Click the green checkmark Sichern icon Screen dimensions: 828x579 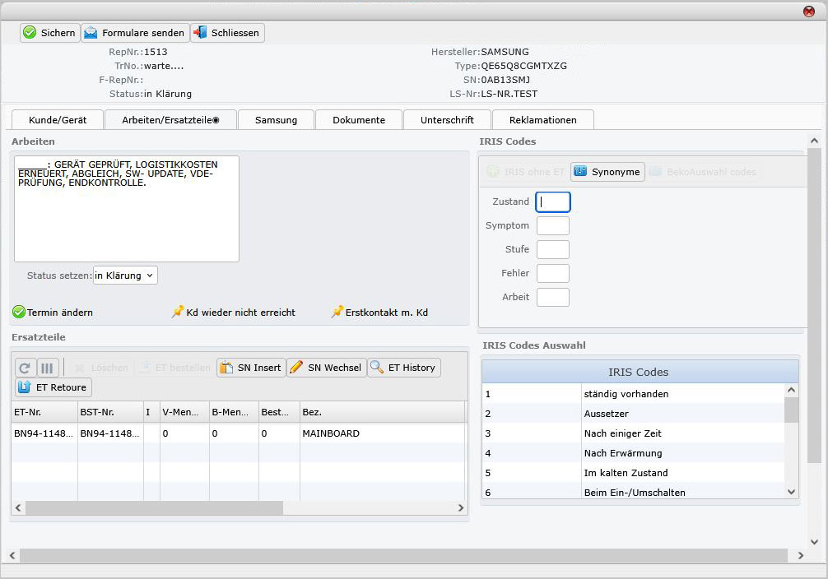point(30,33)
